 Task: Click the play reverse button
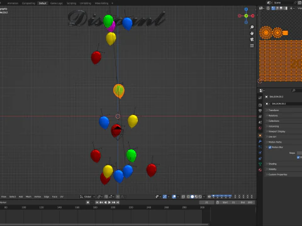(105, 202)
